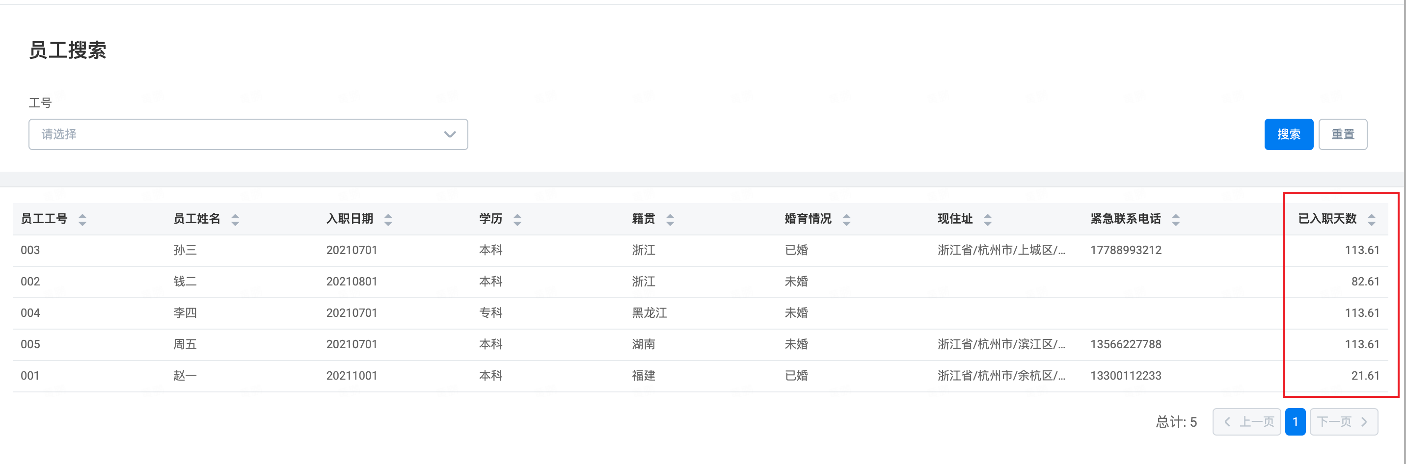The width and height of the screenshot is (1406, 464).
Task: Sort by 已入职天数 column arrows
Action: coord(1372,220)
